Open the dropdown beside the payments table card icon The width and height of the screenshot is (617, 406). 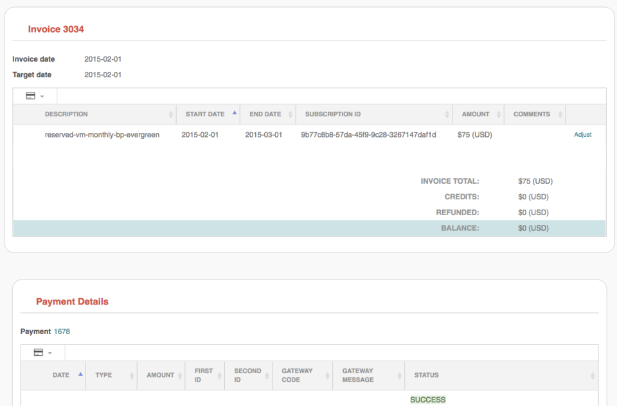(x=49, y=352)
